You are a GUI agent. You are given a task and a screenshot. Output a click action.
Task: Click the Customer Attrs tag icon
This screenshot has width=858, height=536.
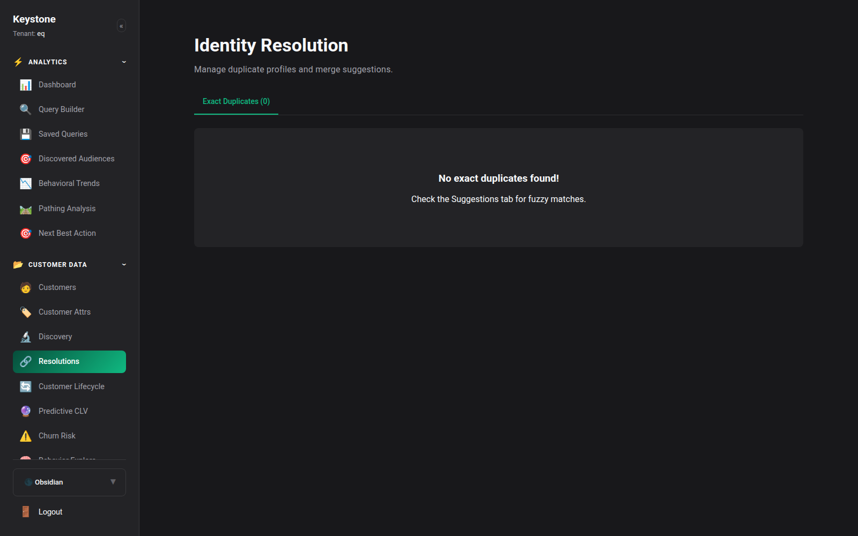[26, 312]
